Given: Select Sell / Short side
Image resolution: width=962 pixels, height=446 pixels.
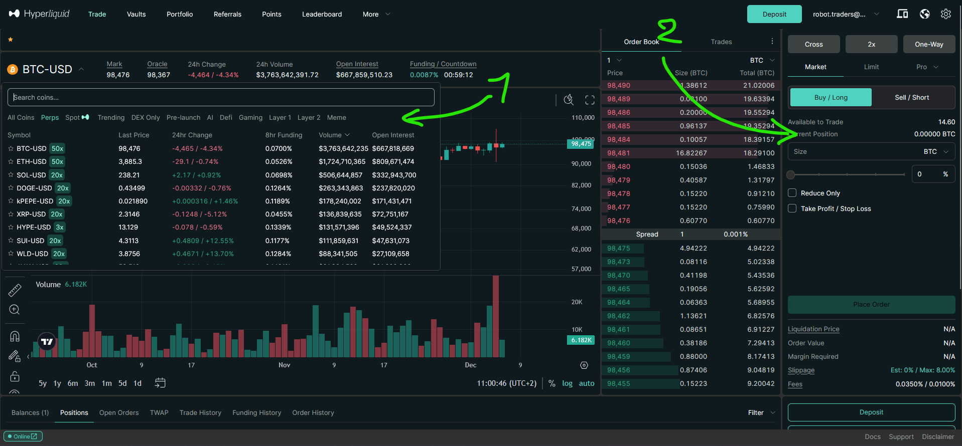Looking at the screenshot, I should [912, 97].
